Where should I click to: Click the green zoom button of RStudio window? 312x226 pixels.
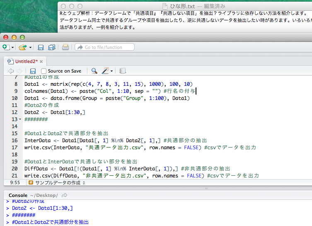click(22, 37)
